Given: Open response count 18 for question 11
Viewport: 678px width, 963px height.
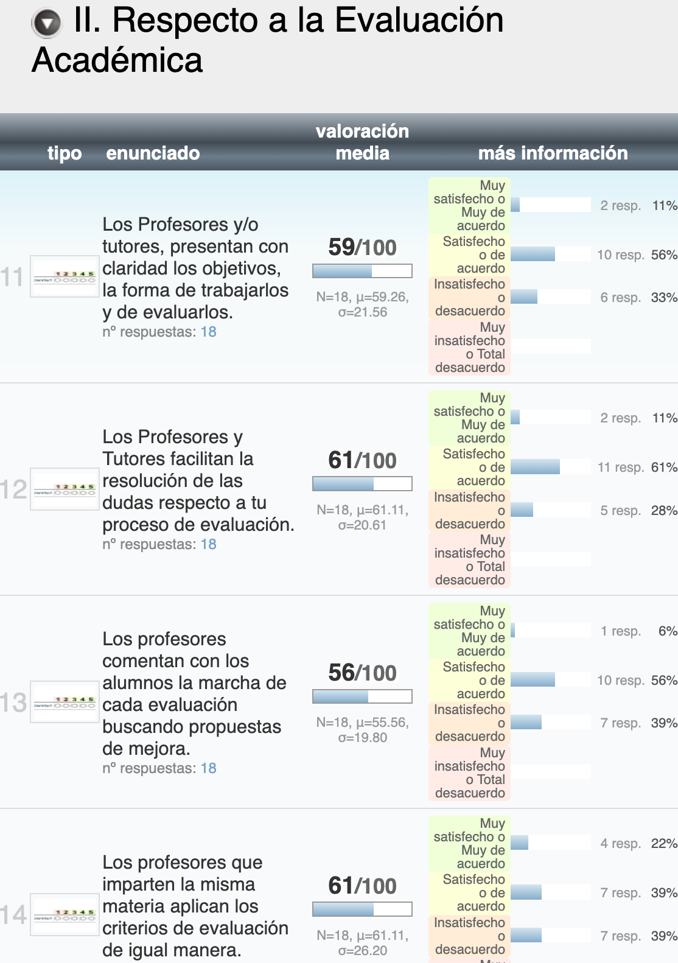Looking at the screenshot, I should coord(208,332).
